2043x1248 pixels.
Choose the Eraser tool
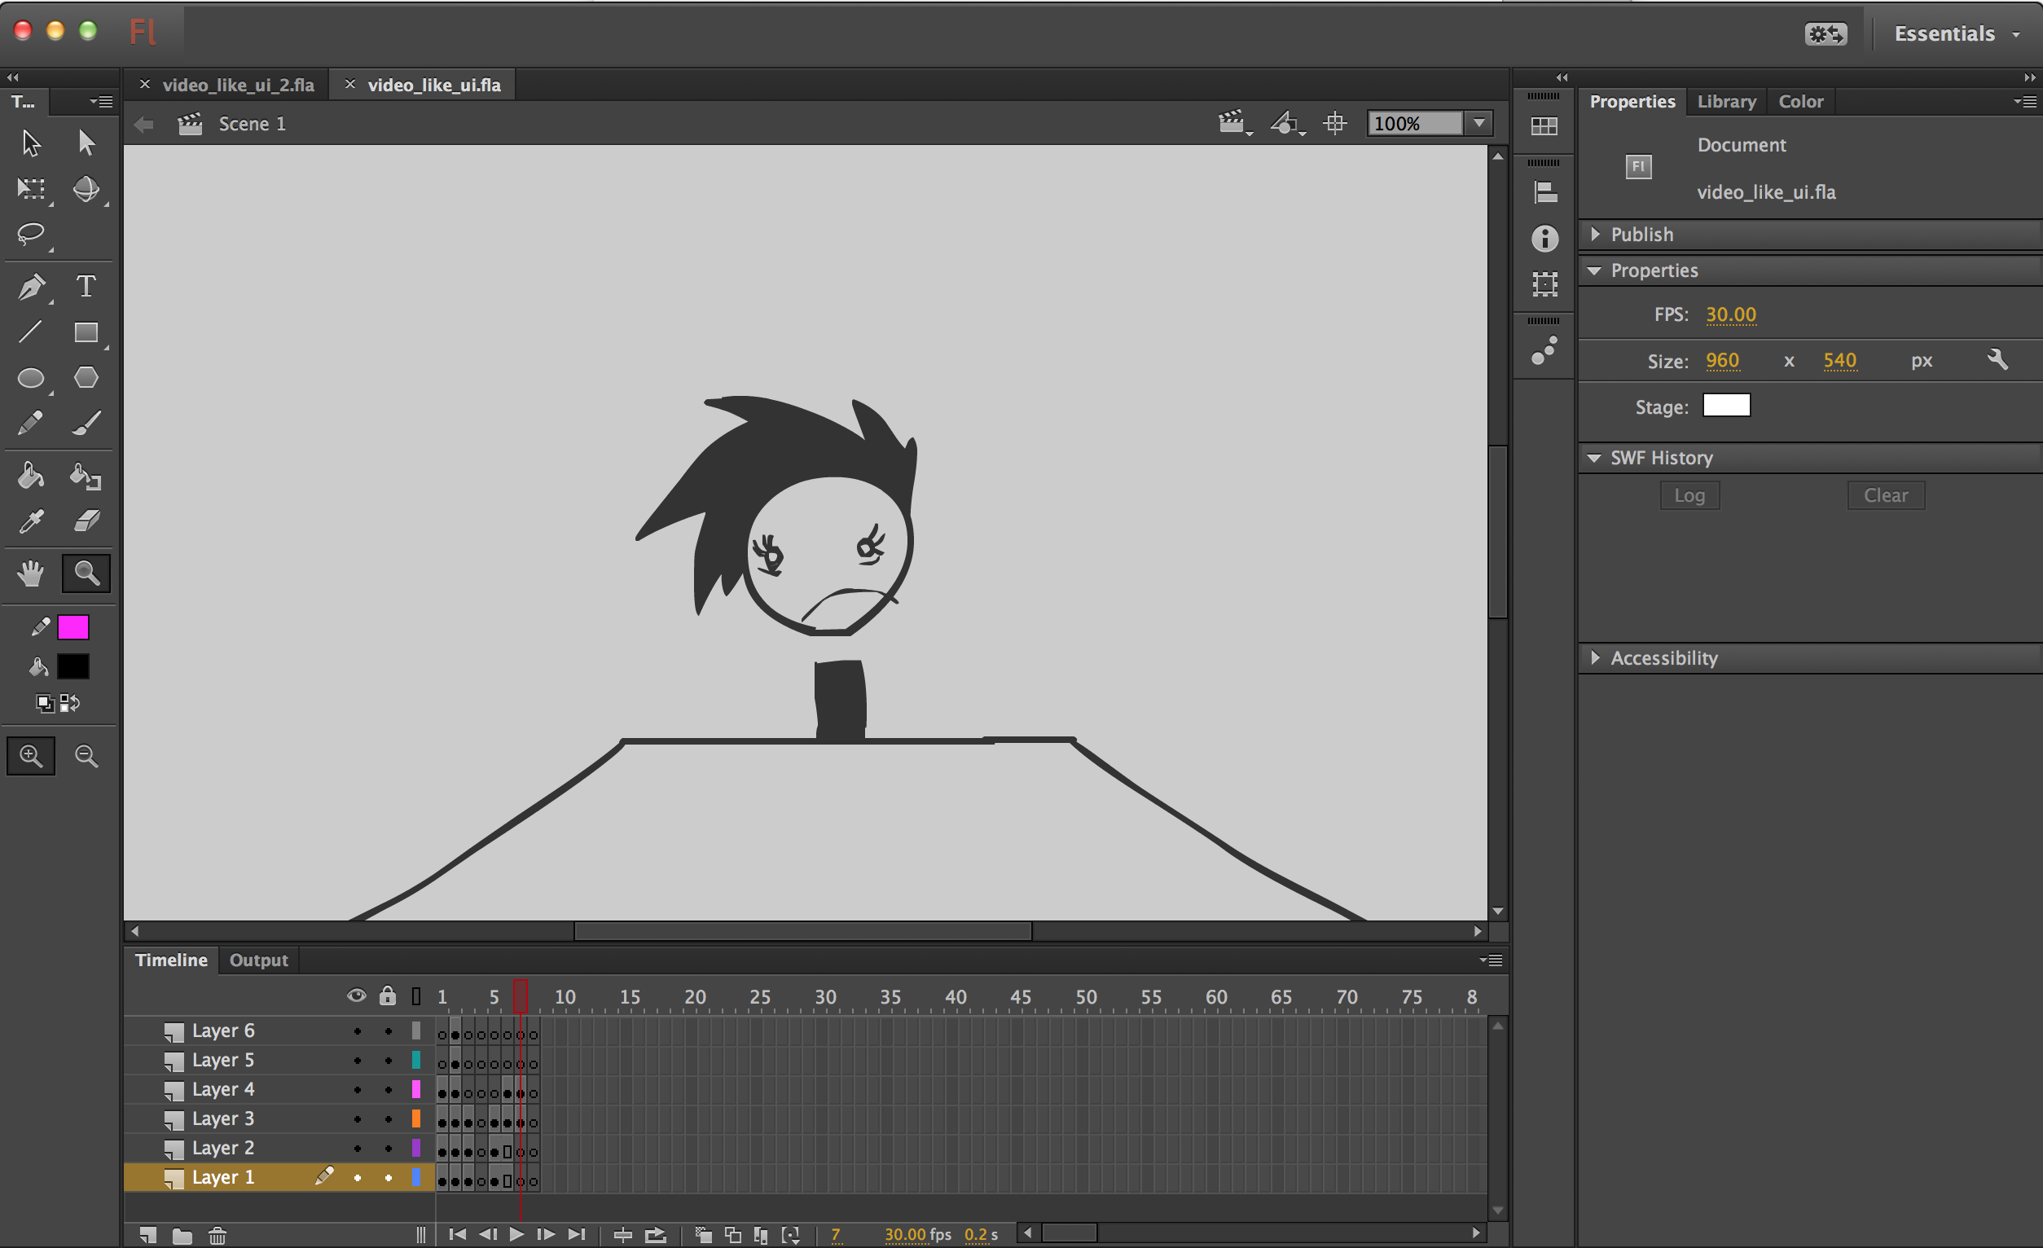pyautogui.click(x=86, y=521)
